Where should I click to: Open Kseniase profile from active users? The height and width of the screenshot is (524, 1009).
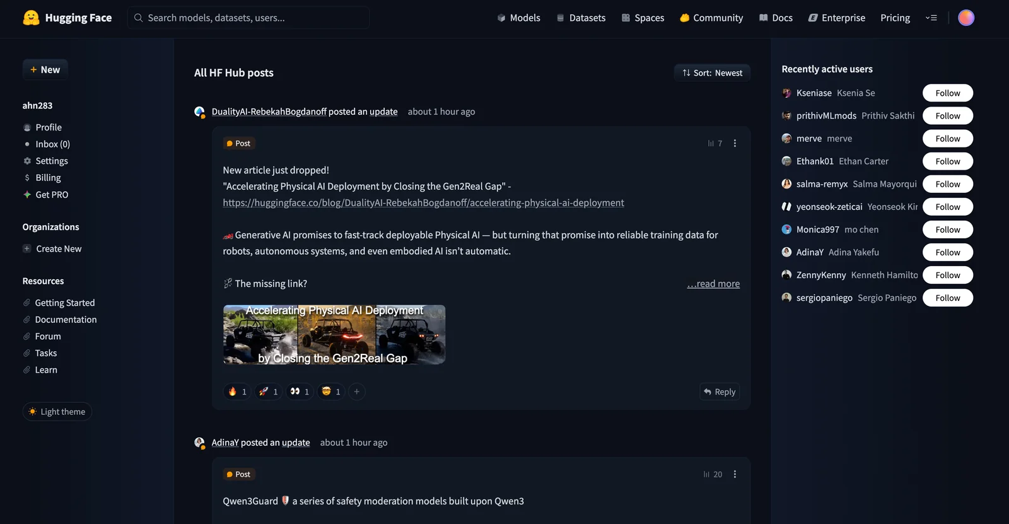814,93
